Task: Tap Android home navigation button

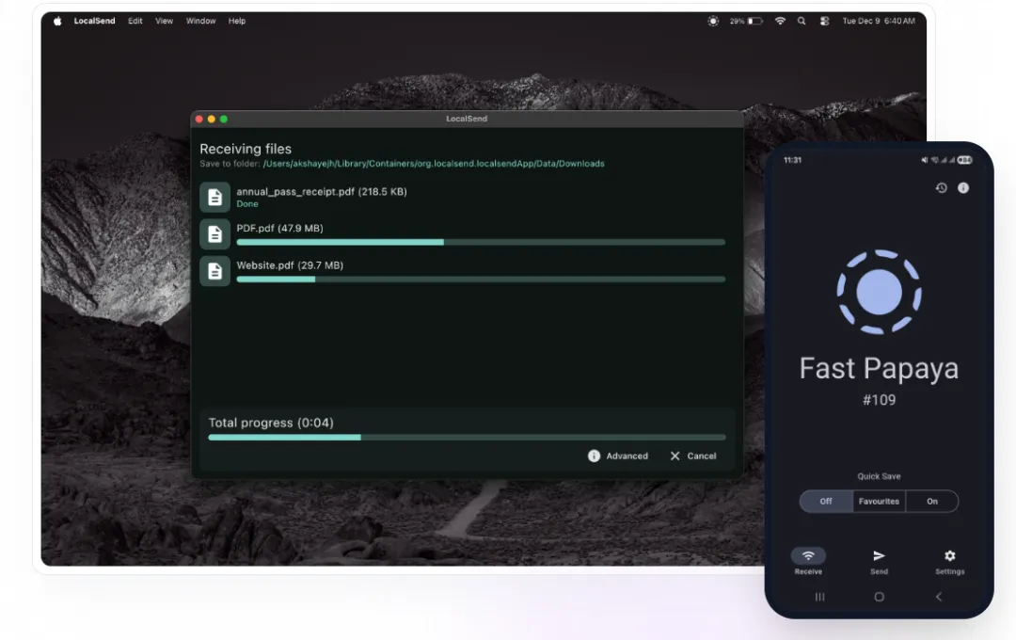Action: 880,597
